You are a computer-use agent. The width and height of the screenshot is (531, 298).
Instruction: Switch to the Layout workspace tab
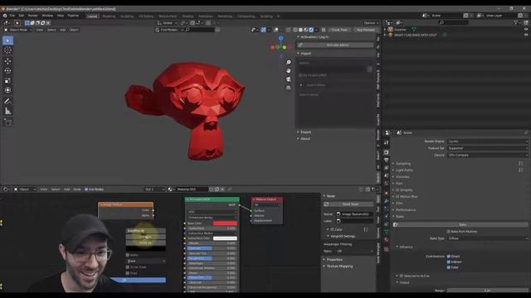click(x=92, y=17)
